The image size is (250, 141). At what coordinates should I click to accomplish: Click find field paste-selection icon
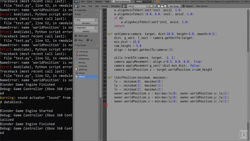coord(96,20)
